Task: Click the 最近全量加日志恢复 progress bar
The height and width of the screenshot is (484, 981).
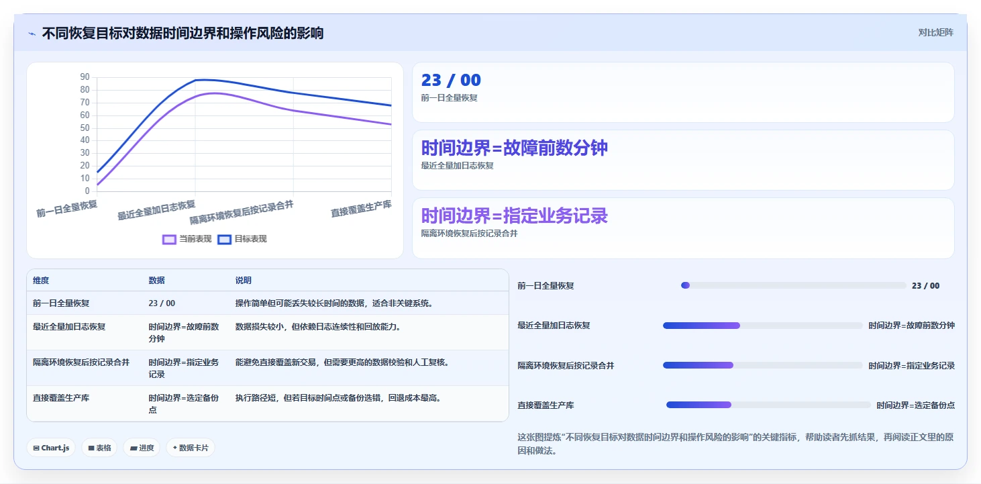Action: click(x=763, y=326)
